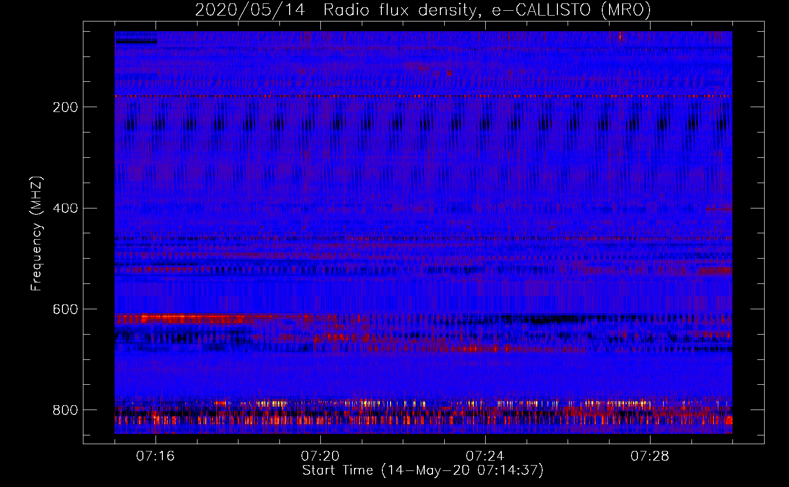Click the plot title '2020/05/14 Radio flux density'
This screenshot has height=487, width=789.
pos(336,10)
